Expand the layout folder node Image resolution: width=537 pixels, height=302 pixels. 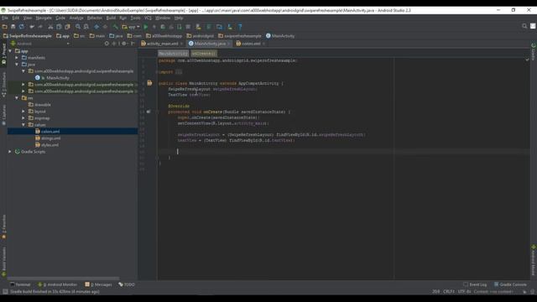pos(23,112)
